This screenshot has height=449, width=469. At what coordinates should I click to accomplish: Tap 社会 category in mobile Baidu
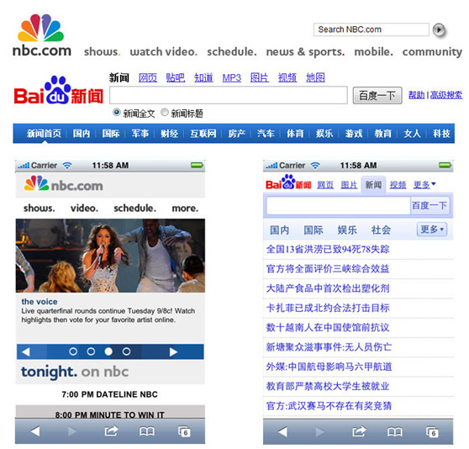click(381, 230)
